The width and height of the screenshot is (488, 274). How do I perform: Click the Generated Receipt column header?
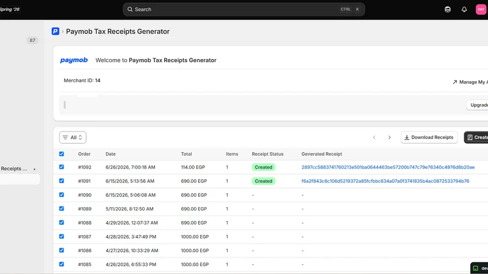tap(321, 154)
